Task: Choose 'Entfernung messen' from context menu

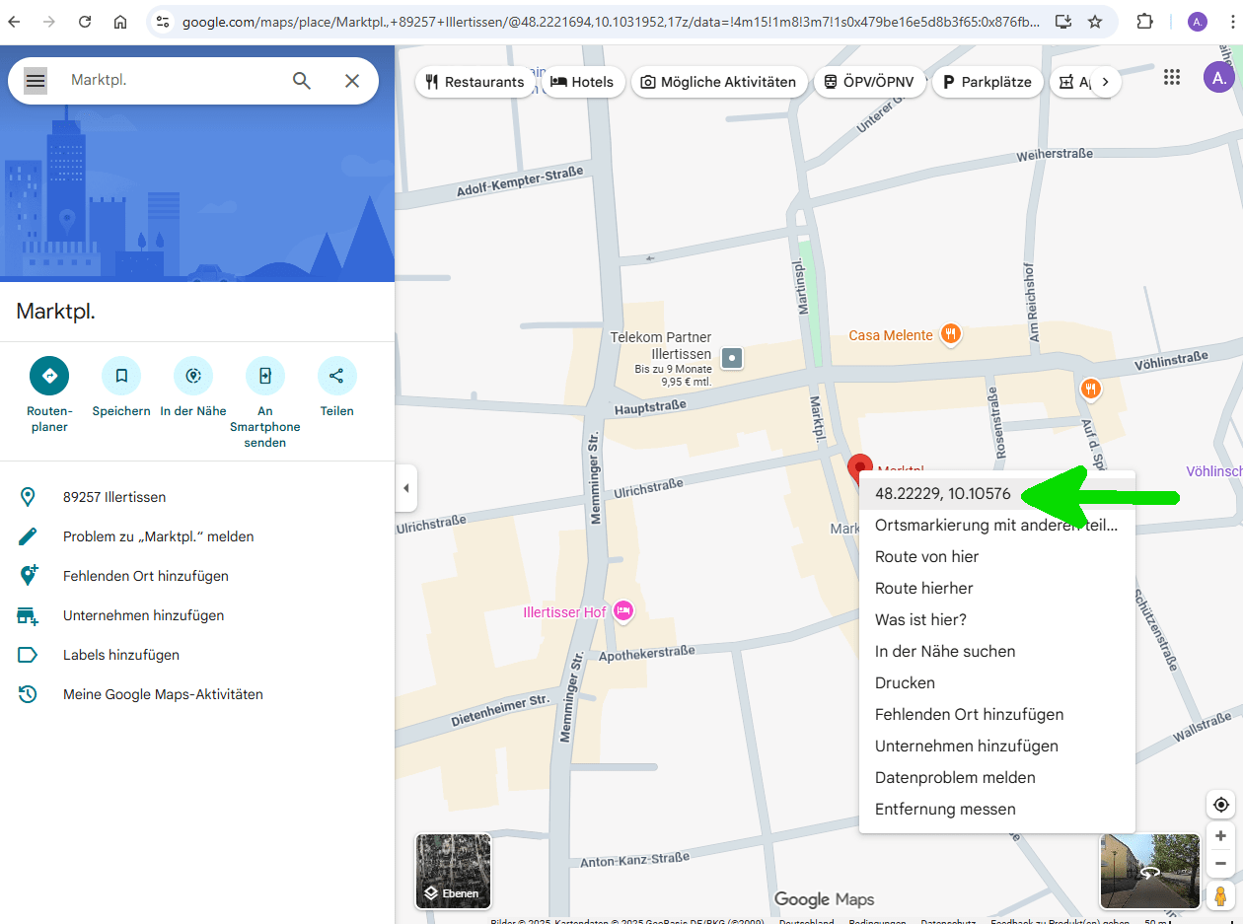Action: (944, 809)
